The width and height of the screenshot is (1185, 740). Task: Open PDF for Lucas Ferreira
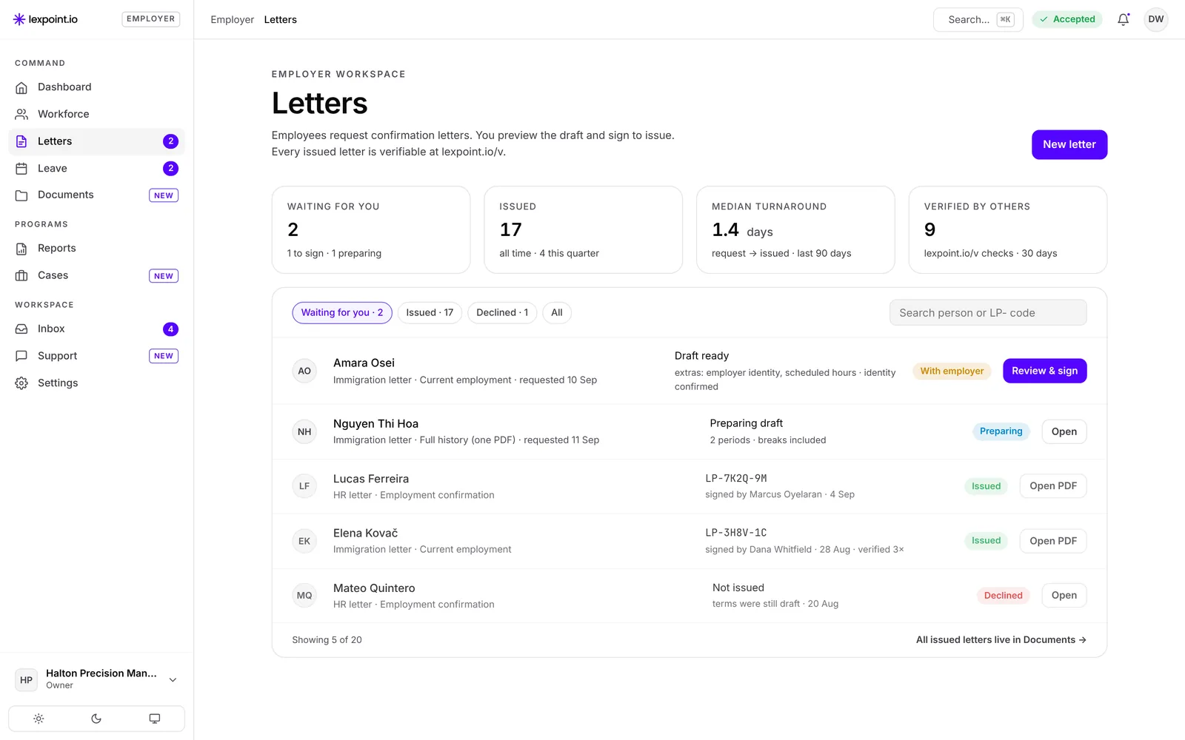pos(1052,486)
